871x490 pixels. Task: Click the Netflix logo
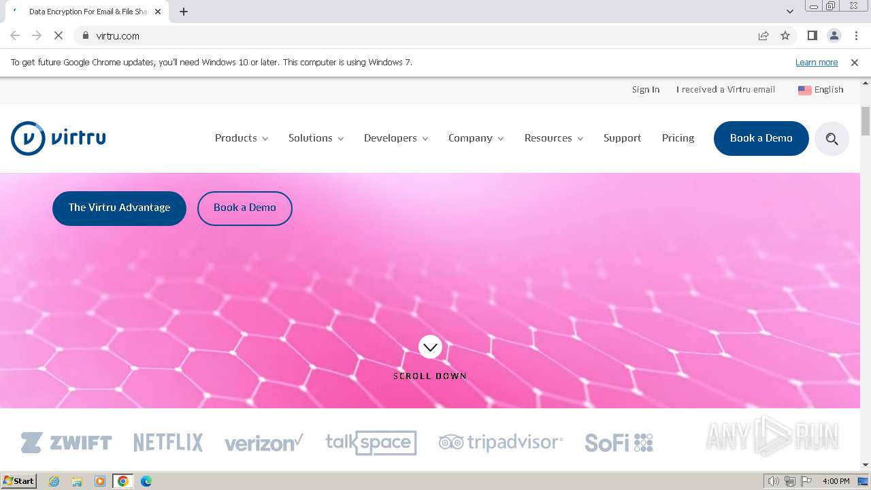(168, 443)
